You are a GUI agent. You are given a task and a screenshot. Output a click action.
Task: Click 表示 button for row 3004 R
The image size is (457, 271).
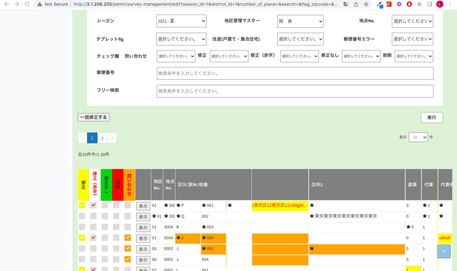[143, 228]
